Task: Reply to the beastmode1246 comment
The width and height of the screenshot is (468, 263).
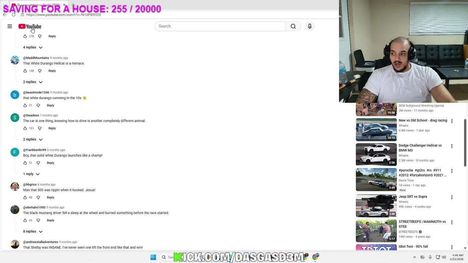Action: [50, 106]
